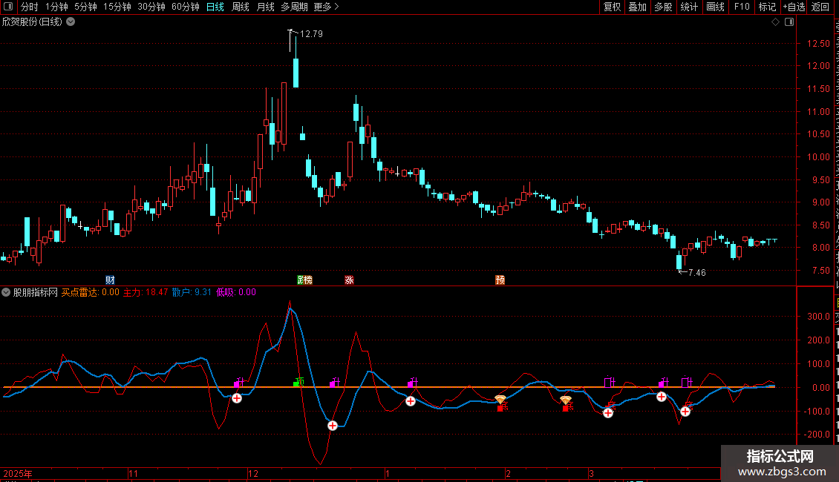
Task: Open the 指标公式网 website link
Action: 780,463
